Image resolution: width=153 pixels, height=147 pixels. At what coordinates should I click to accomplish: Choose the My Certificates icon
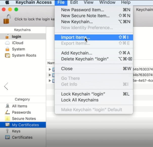tap(7, 125)
